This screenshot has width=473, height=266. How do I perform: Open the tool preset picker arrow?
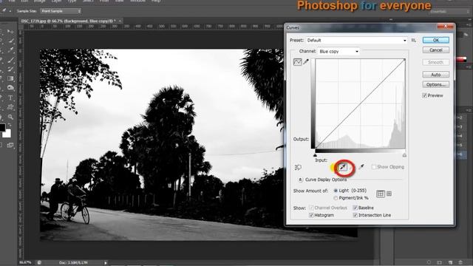(10, 11)
